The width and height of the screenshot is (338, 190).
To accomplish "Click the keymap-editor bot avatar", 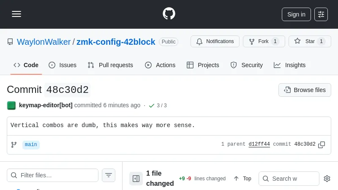I will tap(11, 105).
